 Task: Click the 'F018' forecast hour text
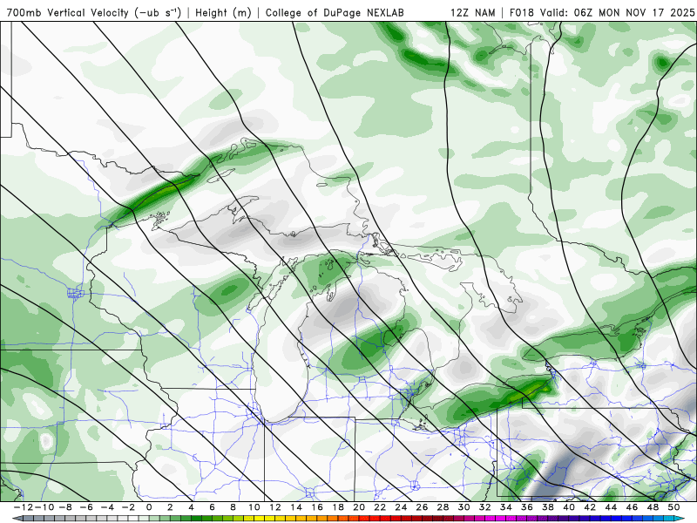523,12
